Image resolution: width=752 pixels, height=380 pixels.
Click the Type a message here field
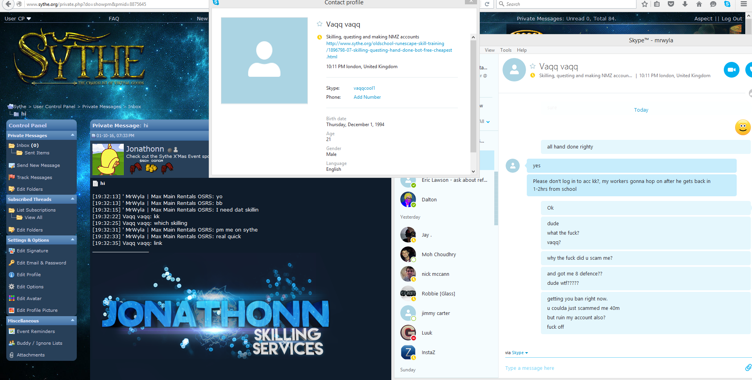tap(623, 368)
